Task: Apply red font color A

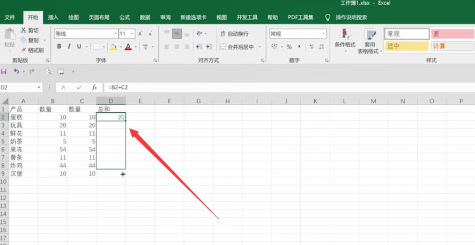Action: pyautogui.click(x=128, y=47)
